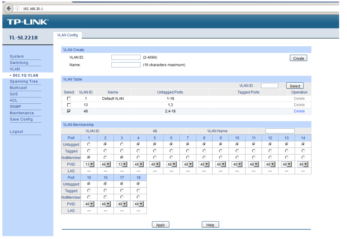Set port 1 to Untagged
Viewport: 347px width, 239px height.
click(89, 144)
